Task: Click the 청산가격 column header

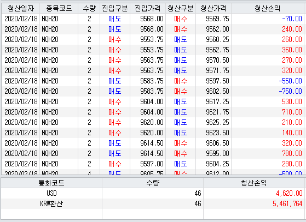Action: (213, 8)
